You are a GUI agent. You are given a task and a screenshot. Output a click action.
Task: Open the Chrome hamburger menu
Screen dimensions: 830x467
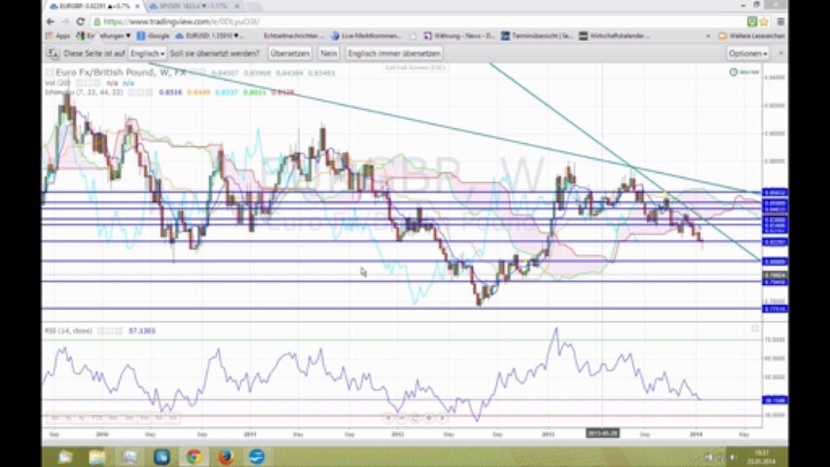780,21
